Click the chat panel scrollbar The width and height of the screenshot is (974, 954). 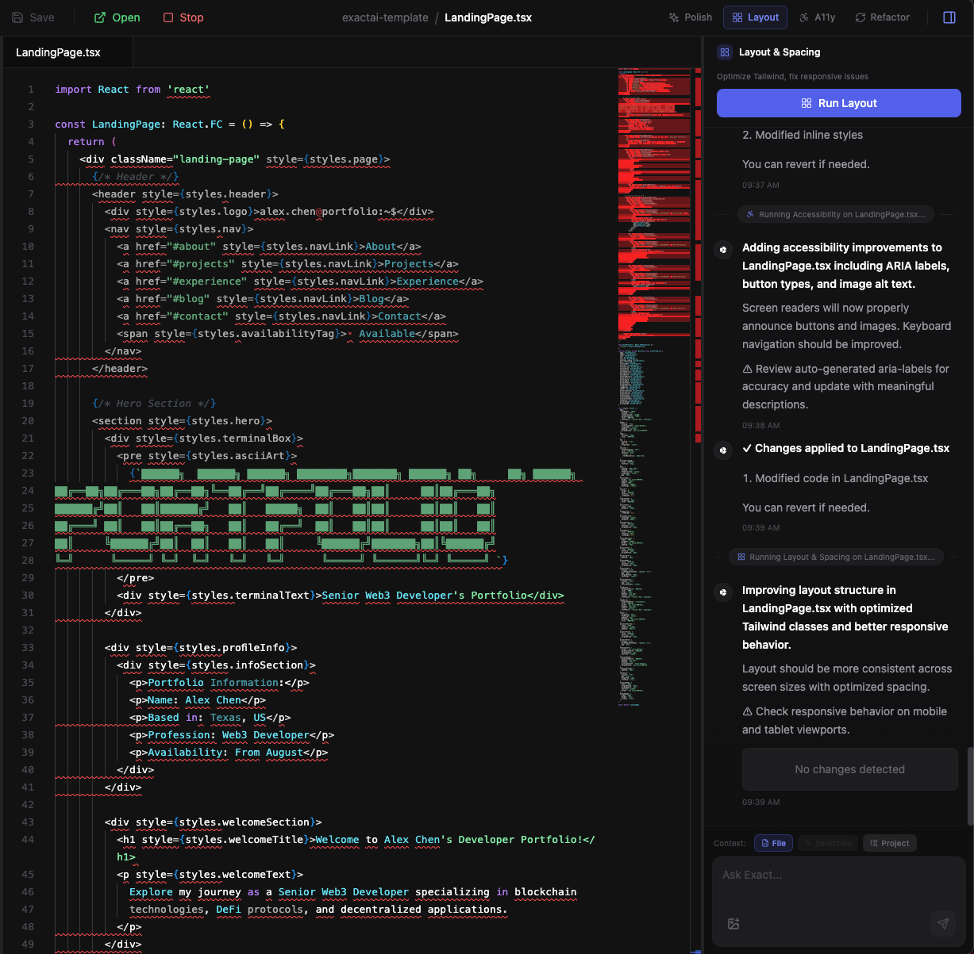pos(970,785)
